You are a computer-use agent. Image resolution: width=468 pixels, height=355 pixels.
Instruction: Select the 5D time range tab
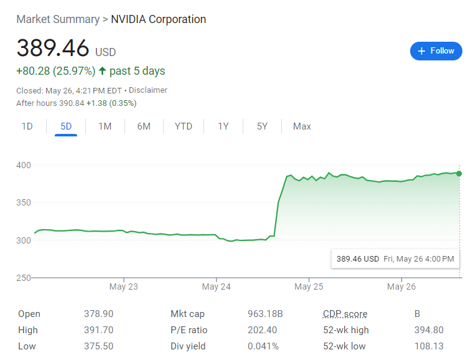click(66, 126)
